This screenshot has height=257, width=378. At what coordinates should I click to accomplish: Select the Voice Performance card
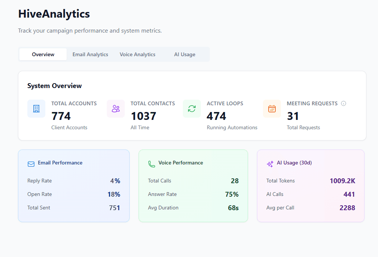193,185
